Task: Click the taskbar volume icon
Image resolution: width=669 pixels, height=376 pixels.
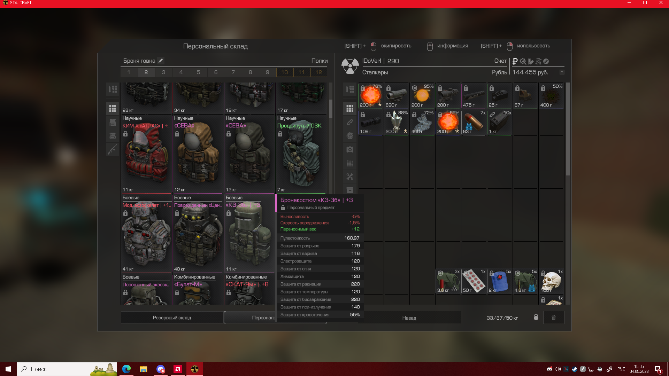Action: [x=558, y=369]
